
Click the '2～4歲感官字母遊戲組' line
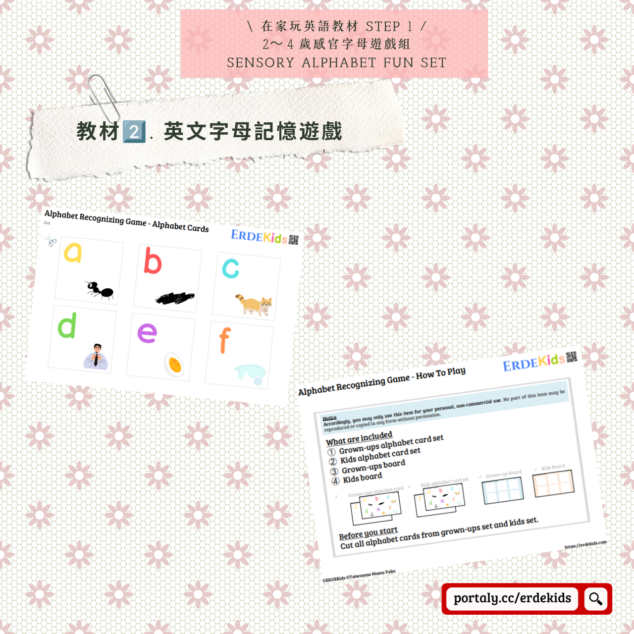pyautogui.click(x=337, y=44)
